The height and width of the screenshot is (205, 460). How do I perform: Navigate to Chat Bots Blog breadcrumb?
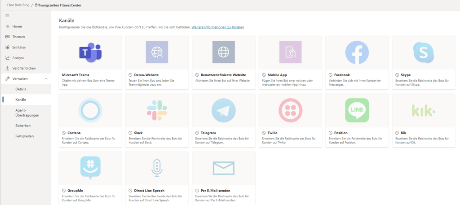18,5
